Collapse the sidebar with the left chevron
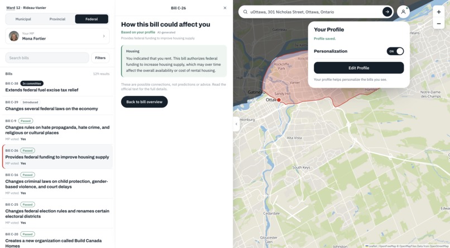 point(236,124)
